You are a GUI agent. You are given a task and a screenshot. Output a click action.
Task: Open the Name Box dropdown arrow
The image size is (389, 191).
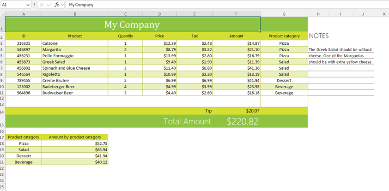point(28,5)
